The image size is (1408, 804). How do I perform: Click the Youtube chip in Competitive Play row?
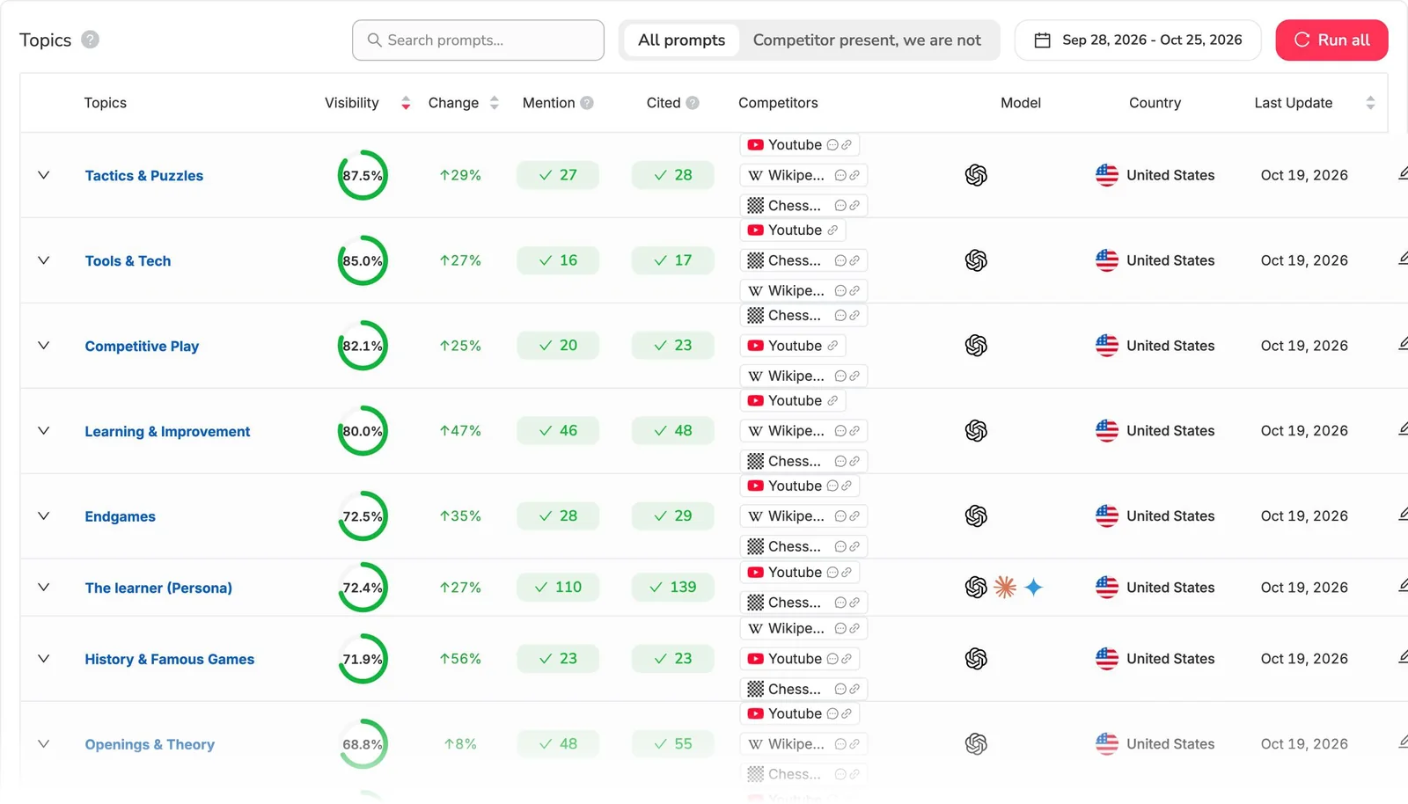click(793, 346)
